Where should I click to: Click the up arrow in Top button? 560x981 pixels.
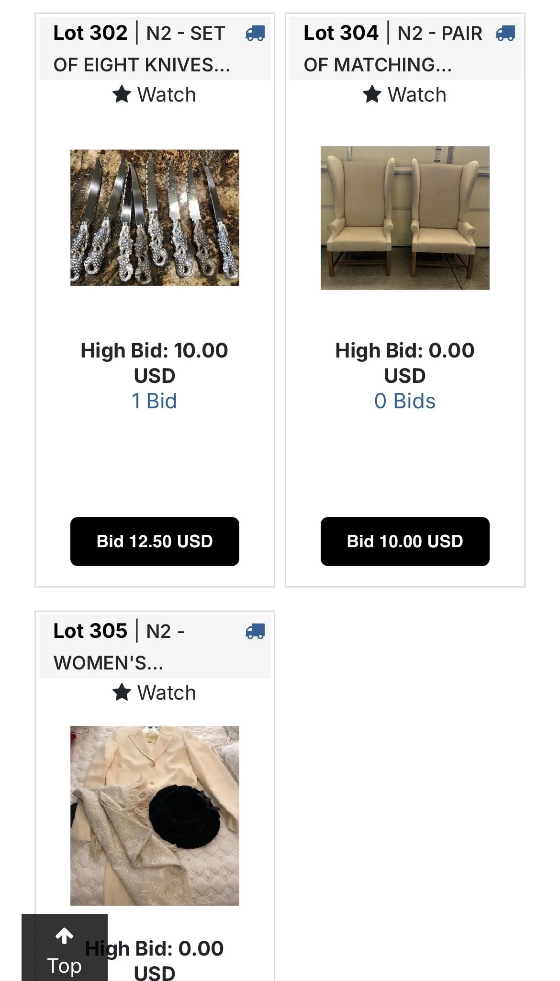point(64,935)
